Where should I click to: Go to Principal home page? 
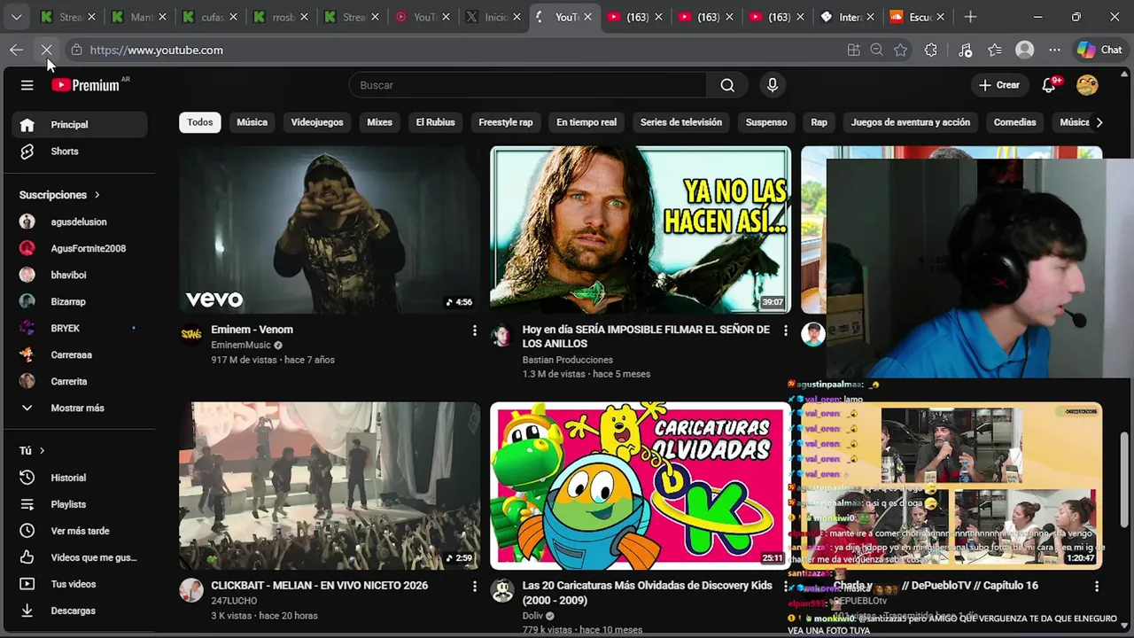tap(81, 125)
